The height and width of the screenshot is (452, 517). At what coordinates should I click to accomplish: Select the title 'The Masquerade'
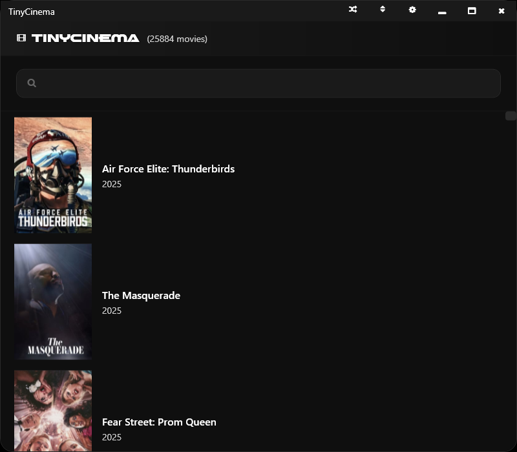coord(141,296)
